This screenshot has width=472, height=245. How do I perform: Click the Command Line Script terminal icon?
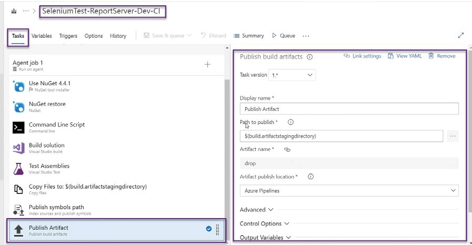tap(19, 128)
